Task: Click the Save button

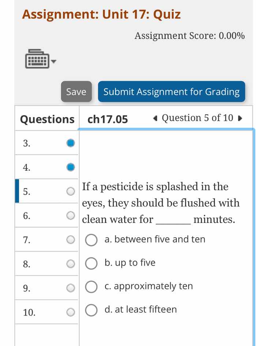Action: pyautogui.click(x=76, y=91)
